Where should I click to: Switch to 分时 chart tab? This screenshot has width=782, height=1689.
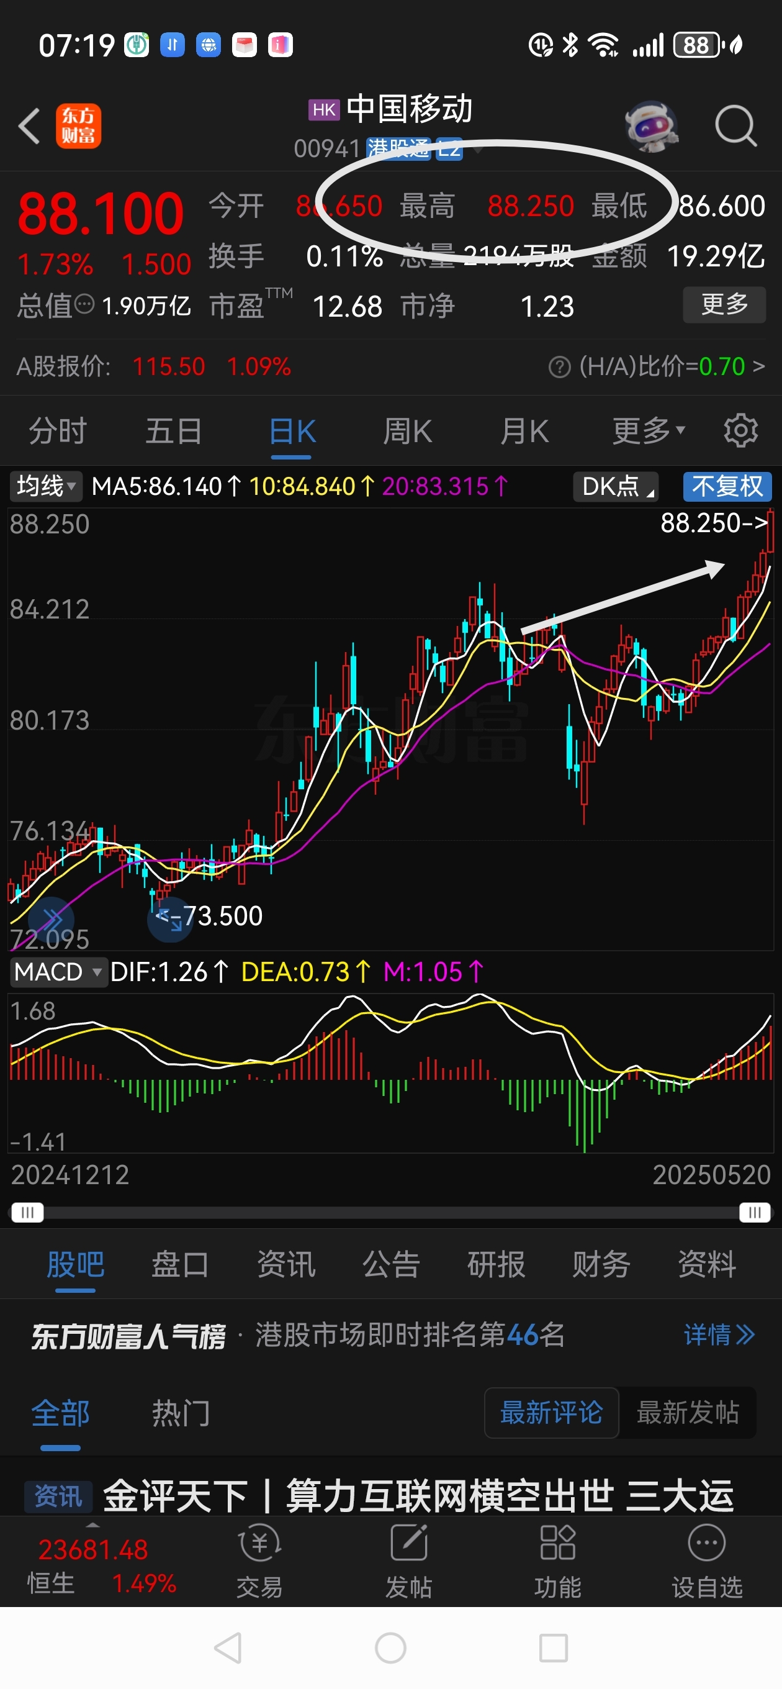tap(58, 432)
